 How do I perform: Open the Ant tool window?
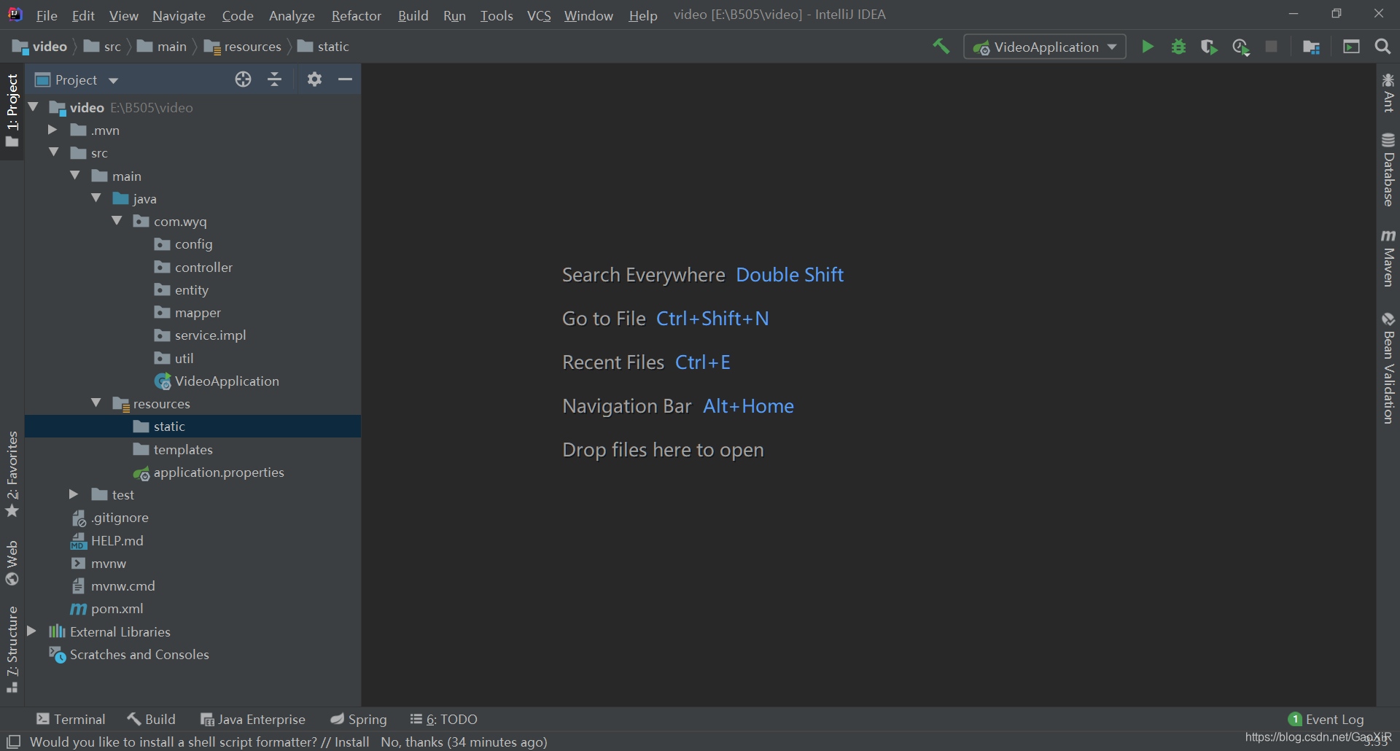coord(1388,93)
